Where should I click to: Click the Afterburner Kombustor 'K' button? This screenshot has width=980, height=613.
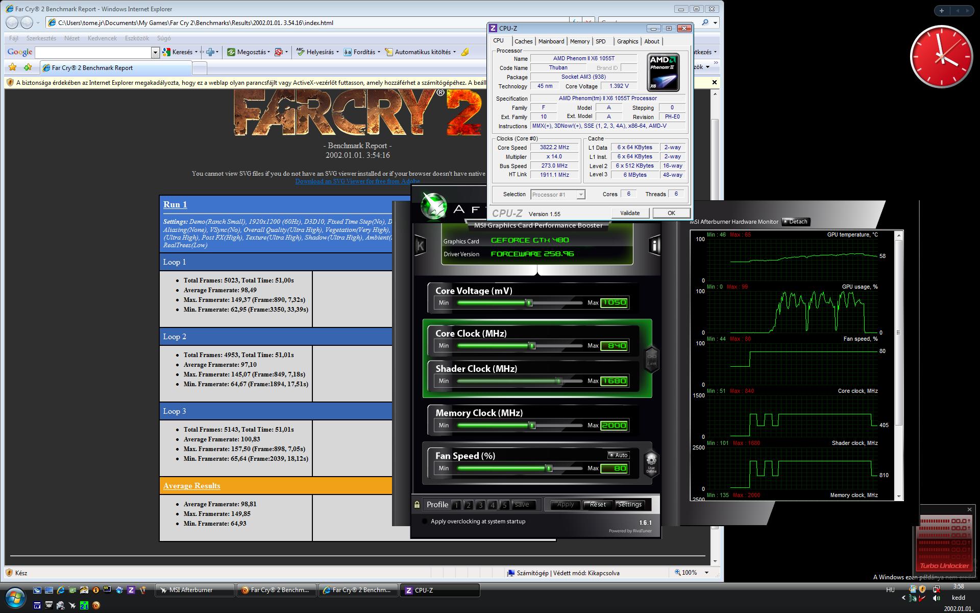[421, 246]
